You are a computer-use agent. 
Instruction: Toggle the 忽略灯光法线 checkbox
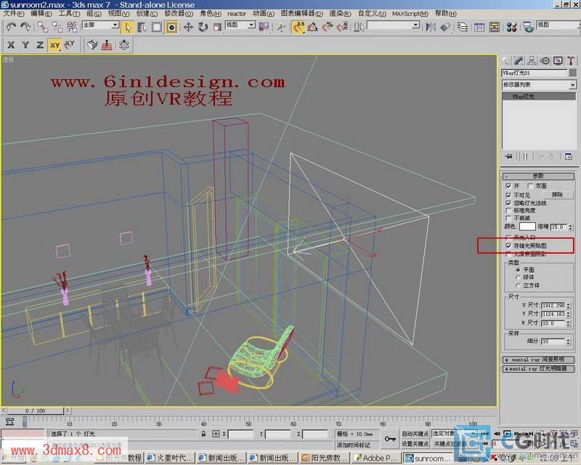tap(508, 203)
